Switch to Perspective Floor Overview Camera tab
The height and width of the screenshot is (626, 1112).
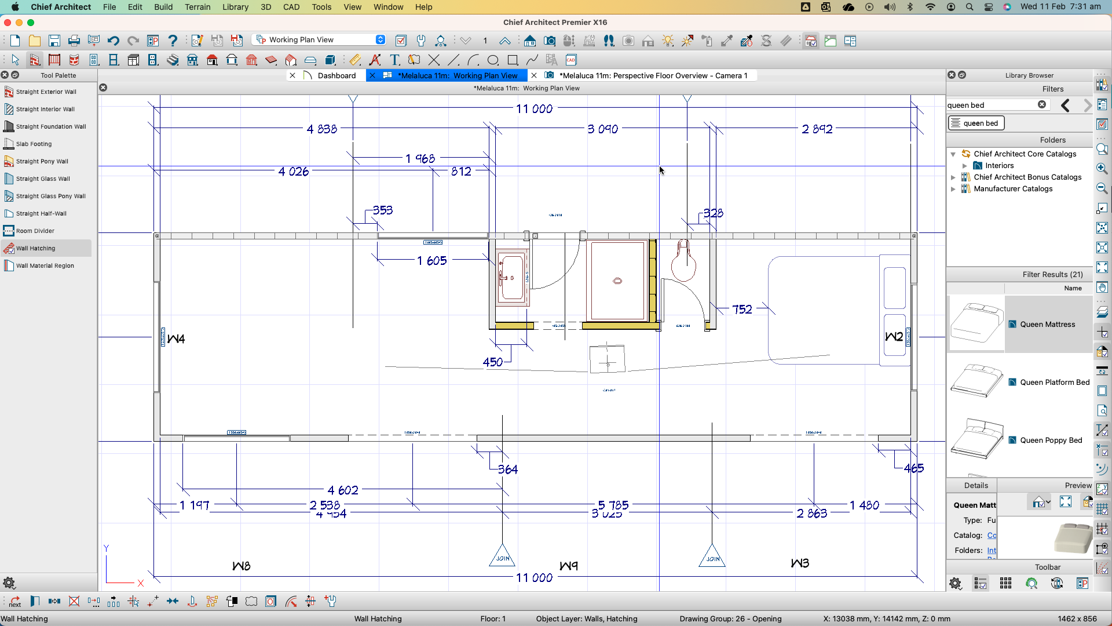[653, 75]
